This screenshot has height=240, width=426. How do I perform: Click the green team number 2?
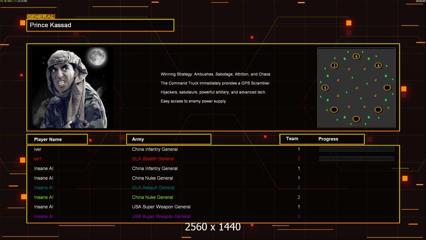(299, 197)
